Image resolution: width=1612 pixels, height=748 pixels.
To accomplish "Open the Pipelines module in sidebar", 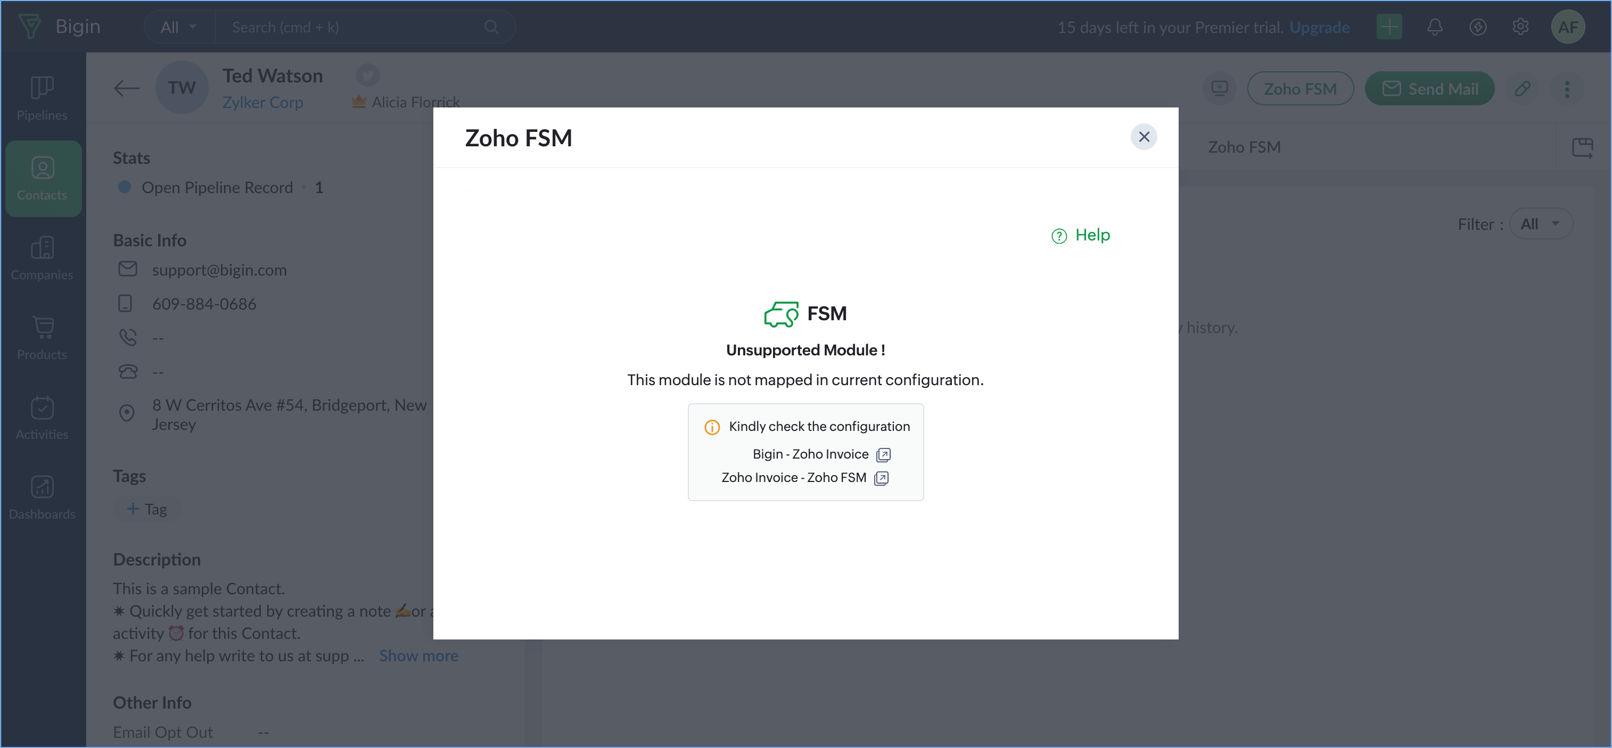I will (x=42, y=97).
